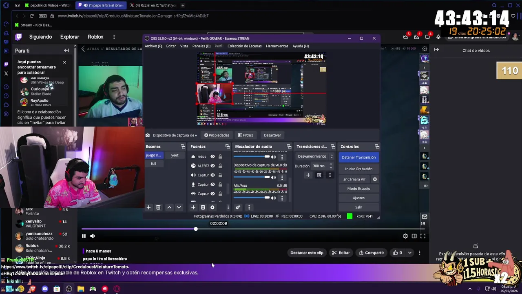Undock the Transiciones panel

point(333,147)
